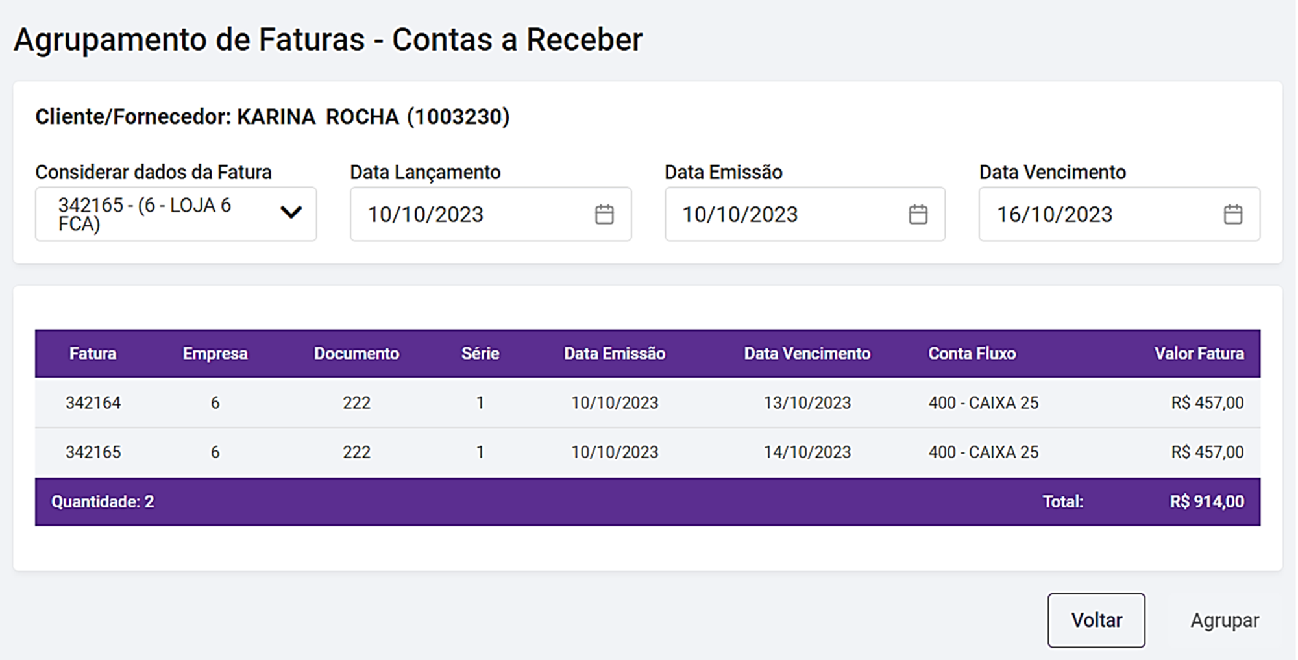This screenshot has height=660, width=1298.
Task: Sort by the Fatura column header
Action: (93, 354)
